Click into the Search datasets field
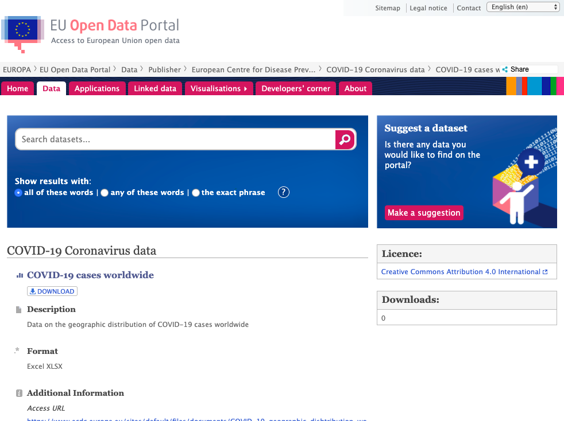The height and width of the screenshot is (421, 564). coord(175,139)
